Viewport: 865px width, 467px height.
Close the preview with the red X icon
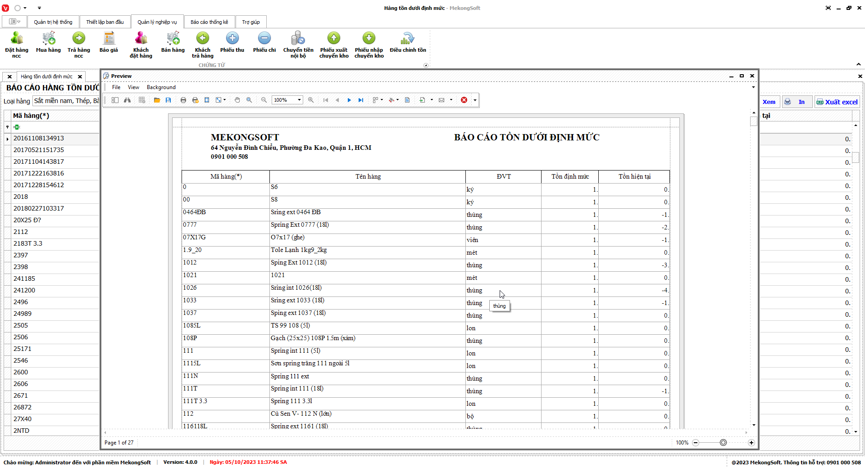pos(464,100)
